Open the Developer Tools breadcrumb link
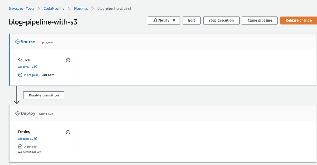Image resolution: width=317 pixels, height=165 pixels. coord(21,9)
